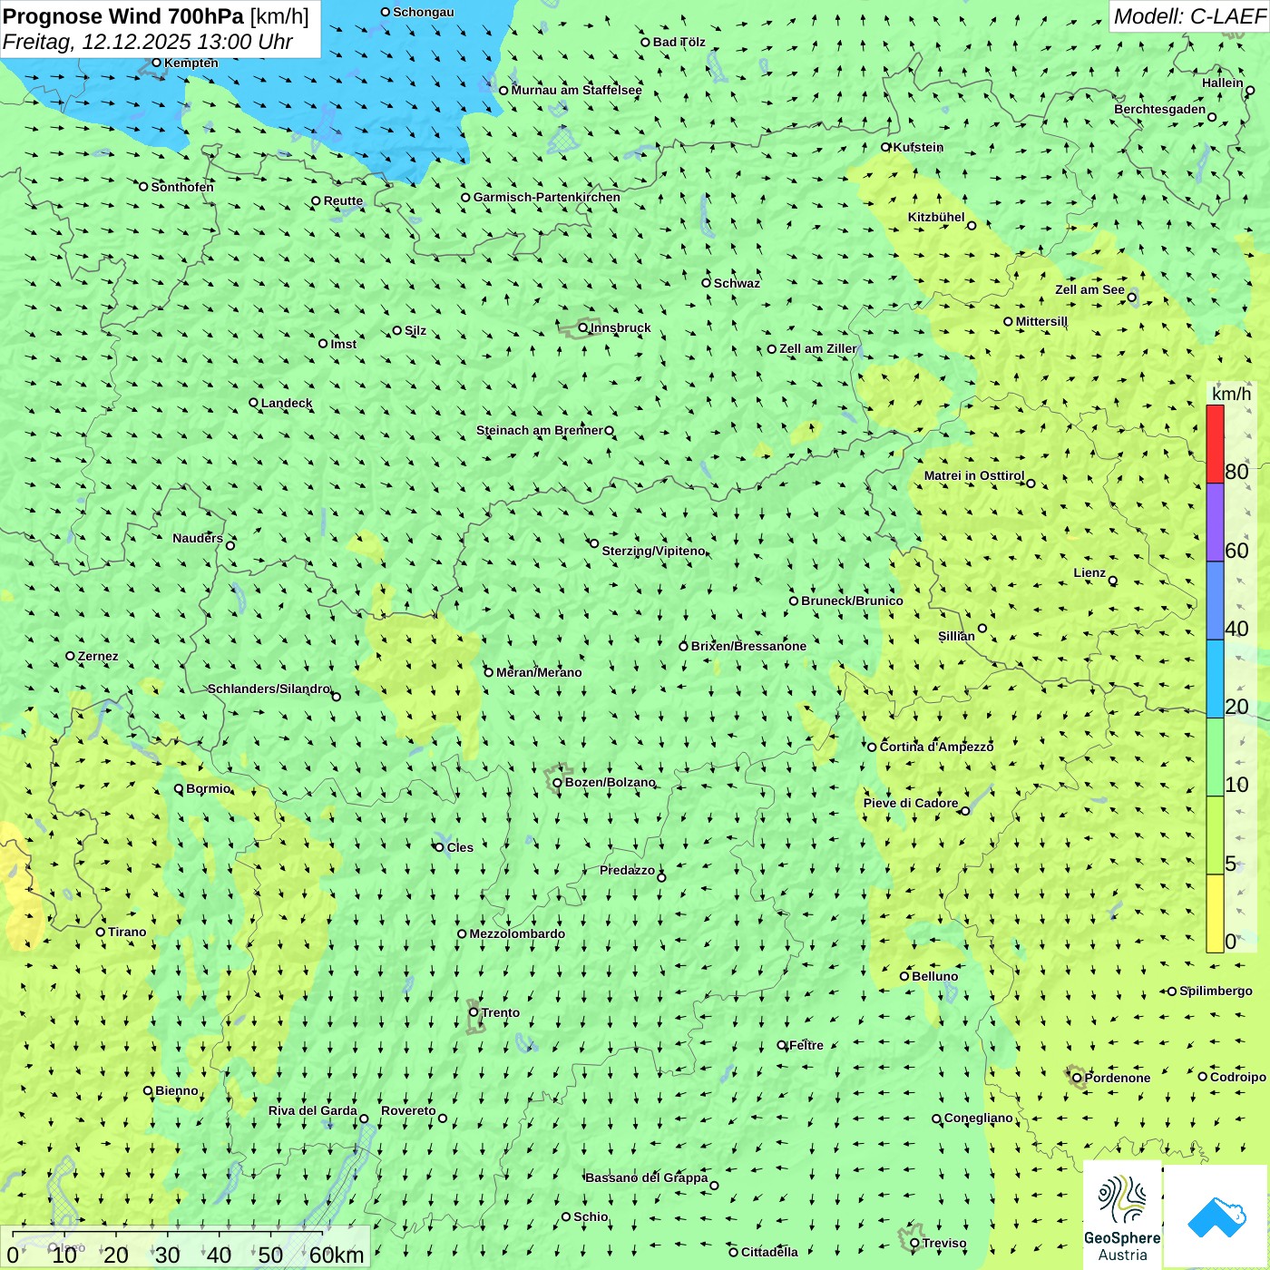The width and height of the screenshot is (1270, 1270).
Task: Pick the yellow segment of the wind legend
Action: point(1215,913)
